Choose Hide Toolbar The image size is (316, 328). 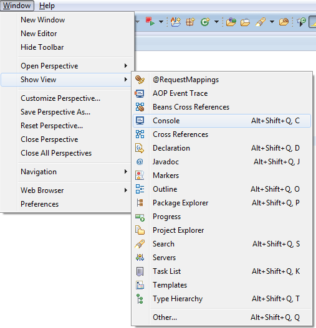click(x=67, y=47)
